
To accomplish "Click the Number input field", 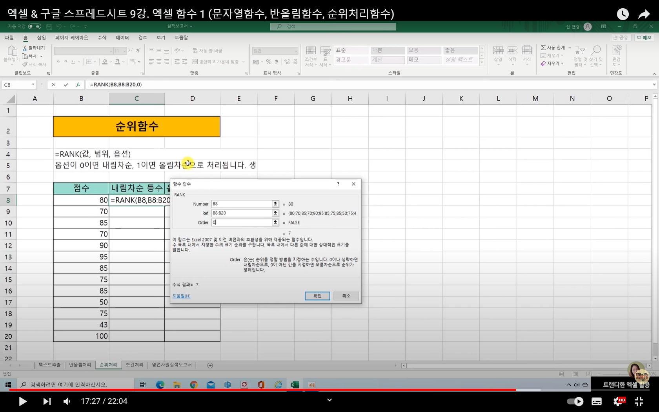I will click(x=242, y=204).
